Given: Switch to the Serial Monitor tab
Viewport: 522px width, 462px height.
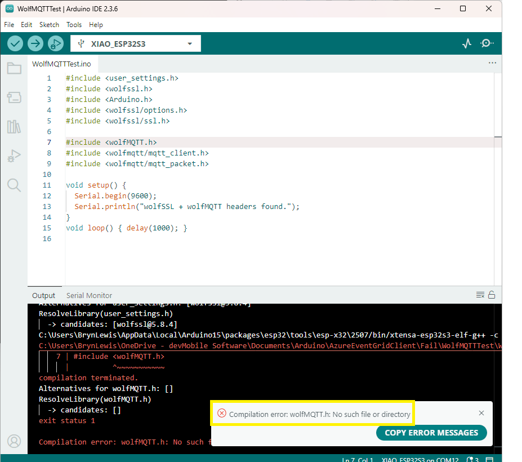Looking at the screenshot, I should [x=89, y=295].
